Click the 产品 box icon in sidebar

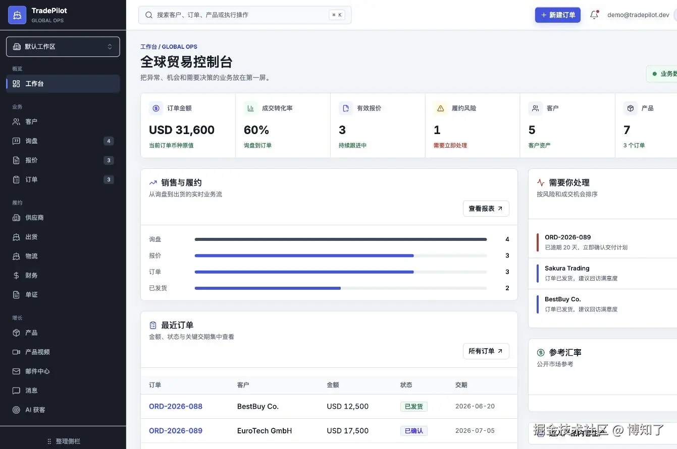(16, 333)
